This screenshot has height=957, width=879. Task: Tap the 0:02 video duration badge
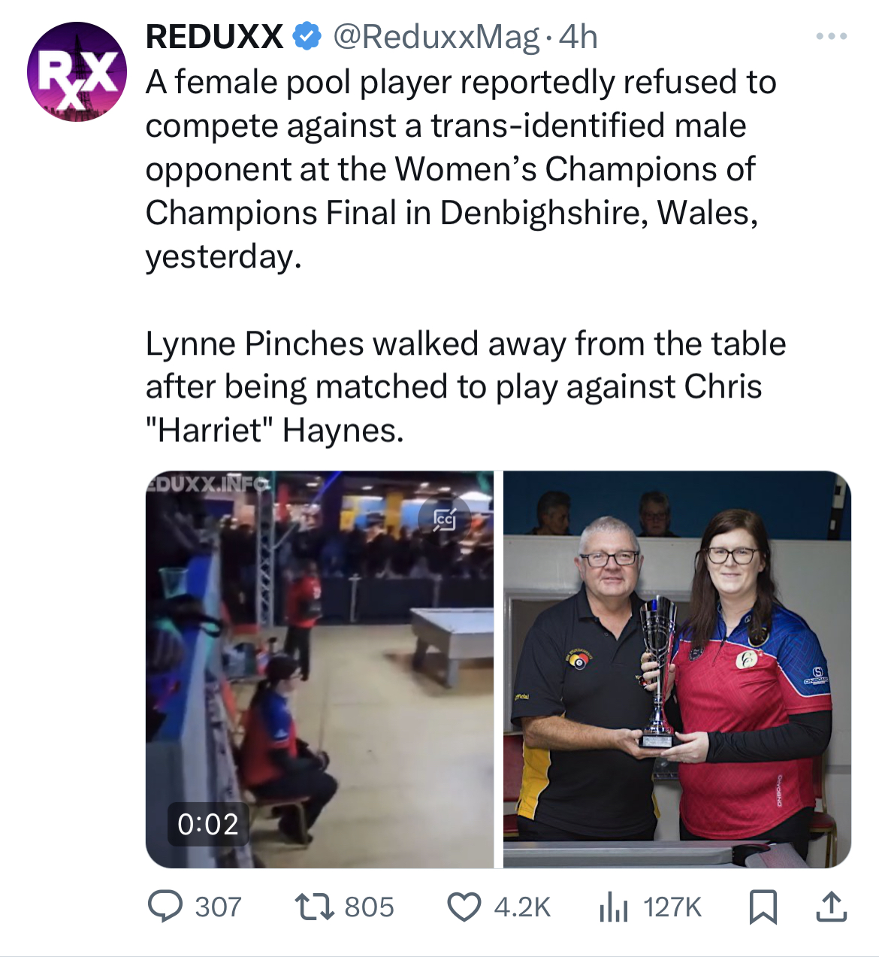[x=208, y=825]
